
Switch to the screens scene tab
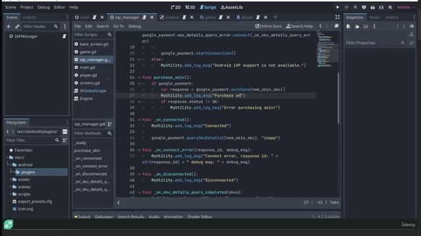tap(172, 18)
